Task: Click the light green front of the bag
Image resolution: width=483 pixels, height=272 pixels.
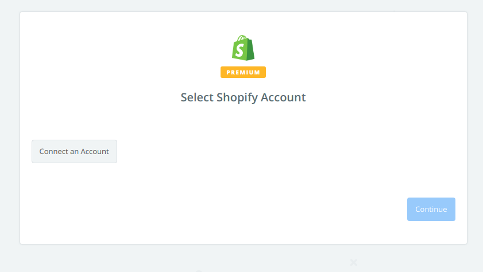Action: tap(239, 50)
